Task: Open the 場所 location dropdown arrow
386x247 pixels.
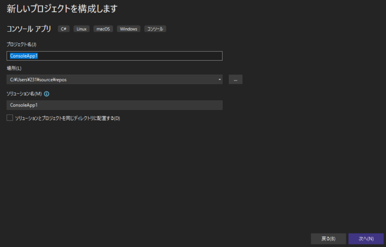Action: [220, 79]
